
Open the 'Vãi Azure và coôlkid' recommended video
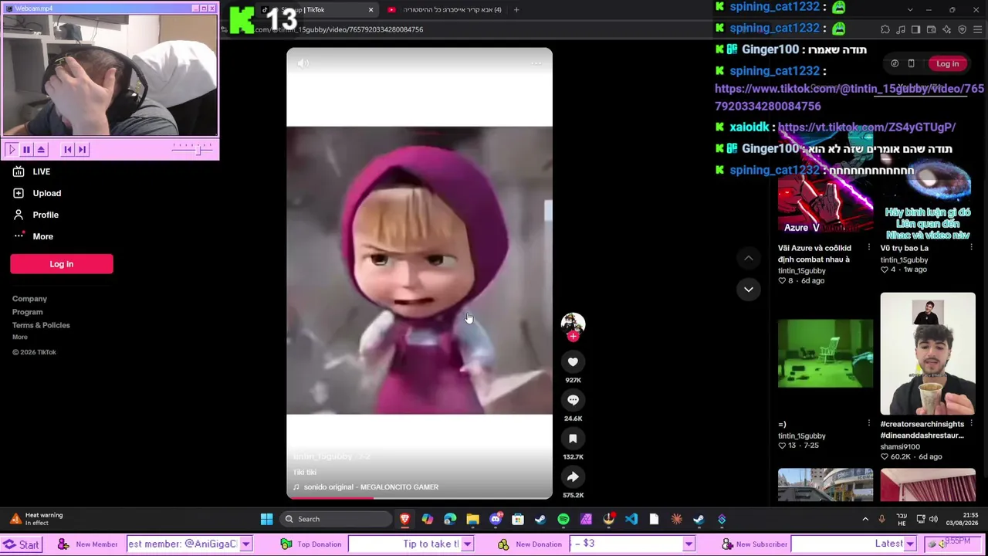(814, 253)
